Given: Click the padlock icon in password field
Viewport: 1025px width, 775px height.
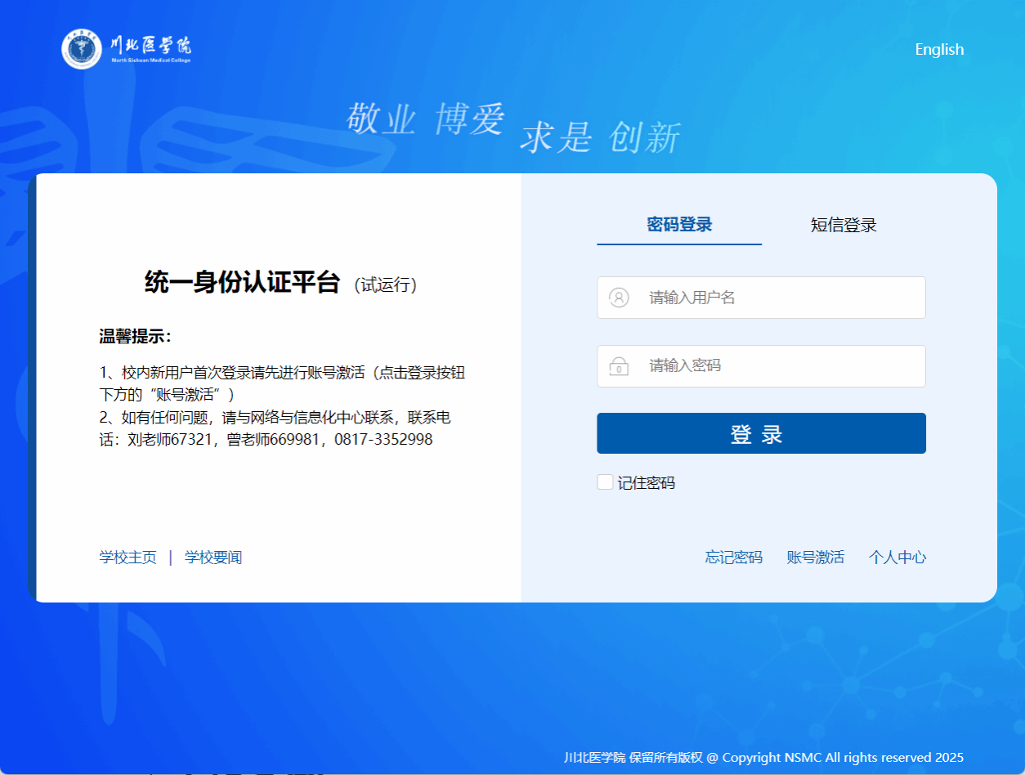Looking at the screenshot, I should point(619,366).
